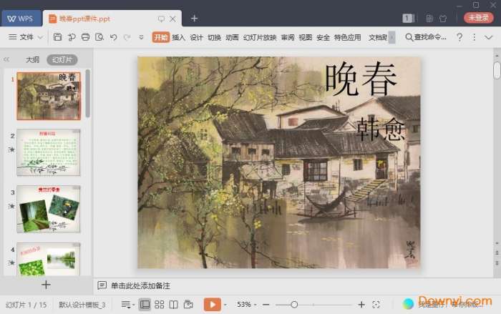Switch to slide sorter grid view
Viewport: 501px width, 314px height.
pyautogui.click(x=159, y=305)
